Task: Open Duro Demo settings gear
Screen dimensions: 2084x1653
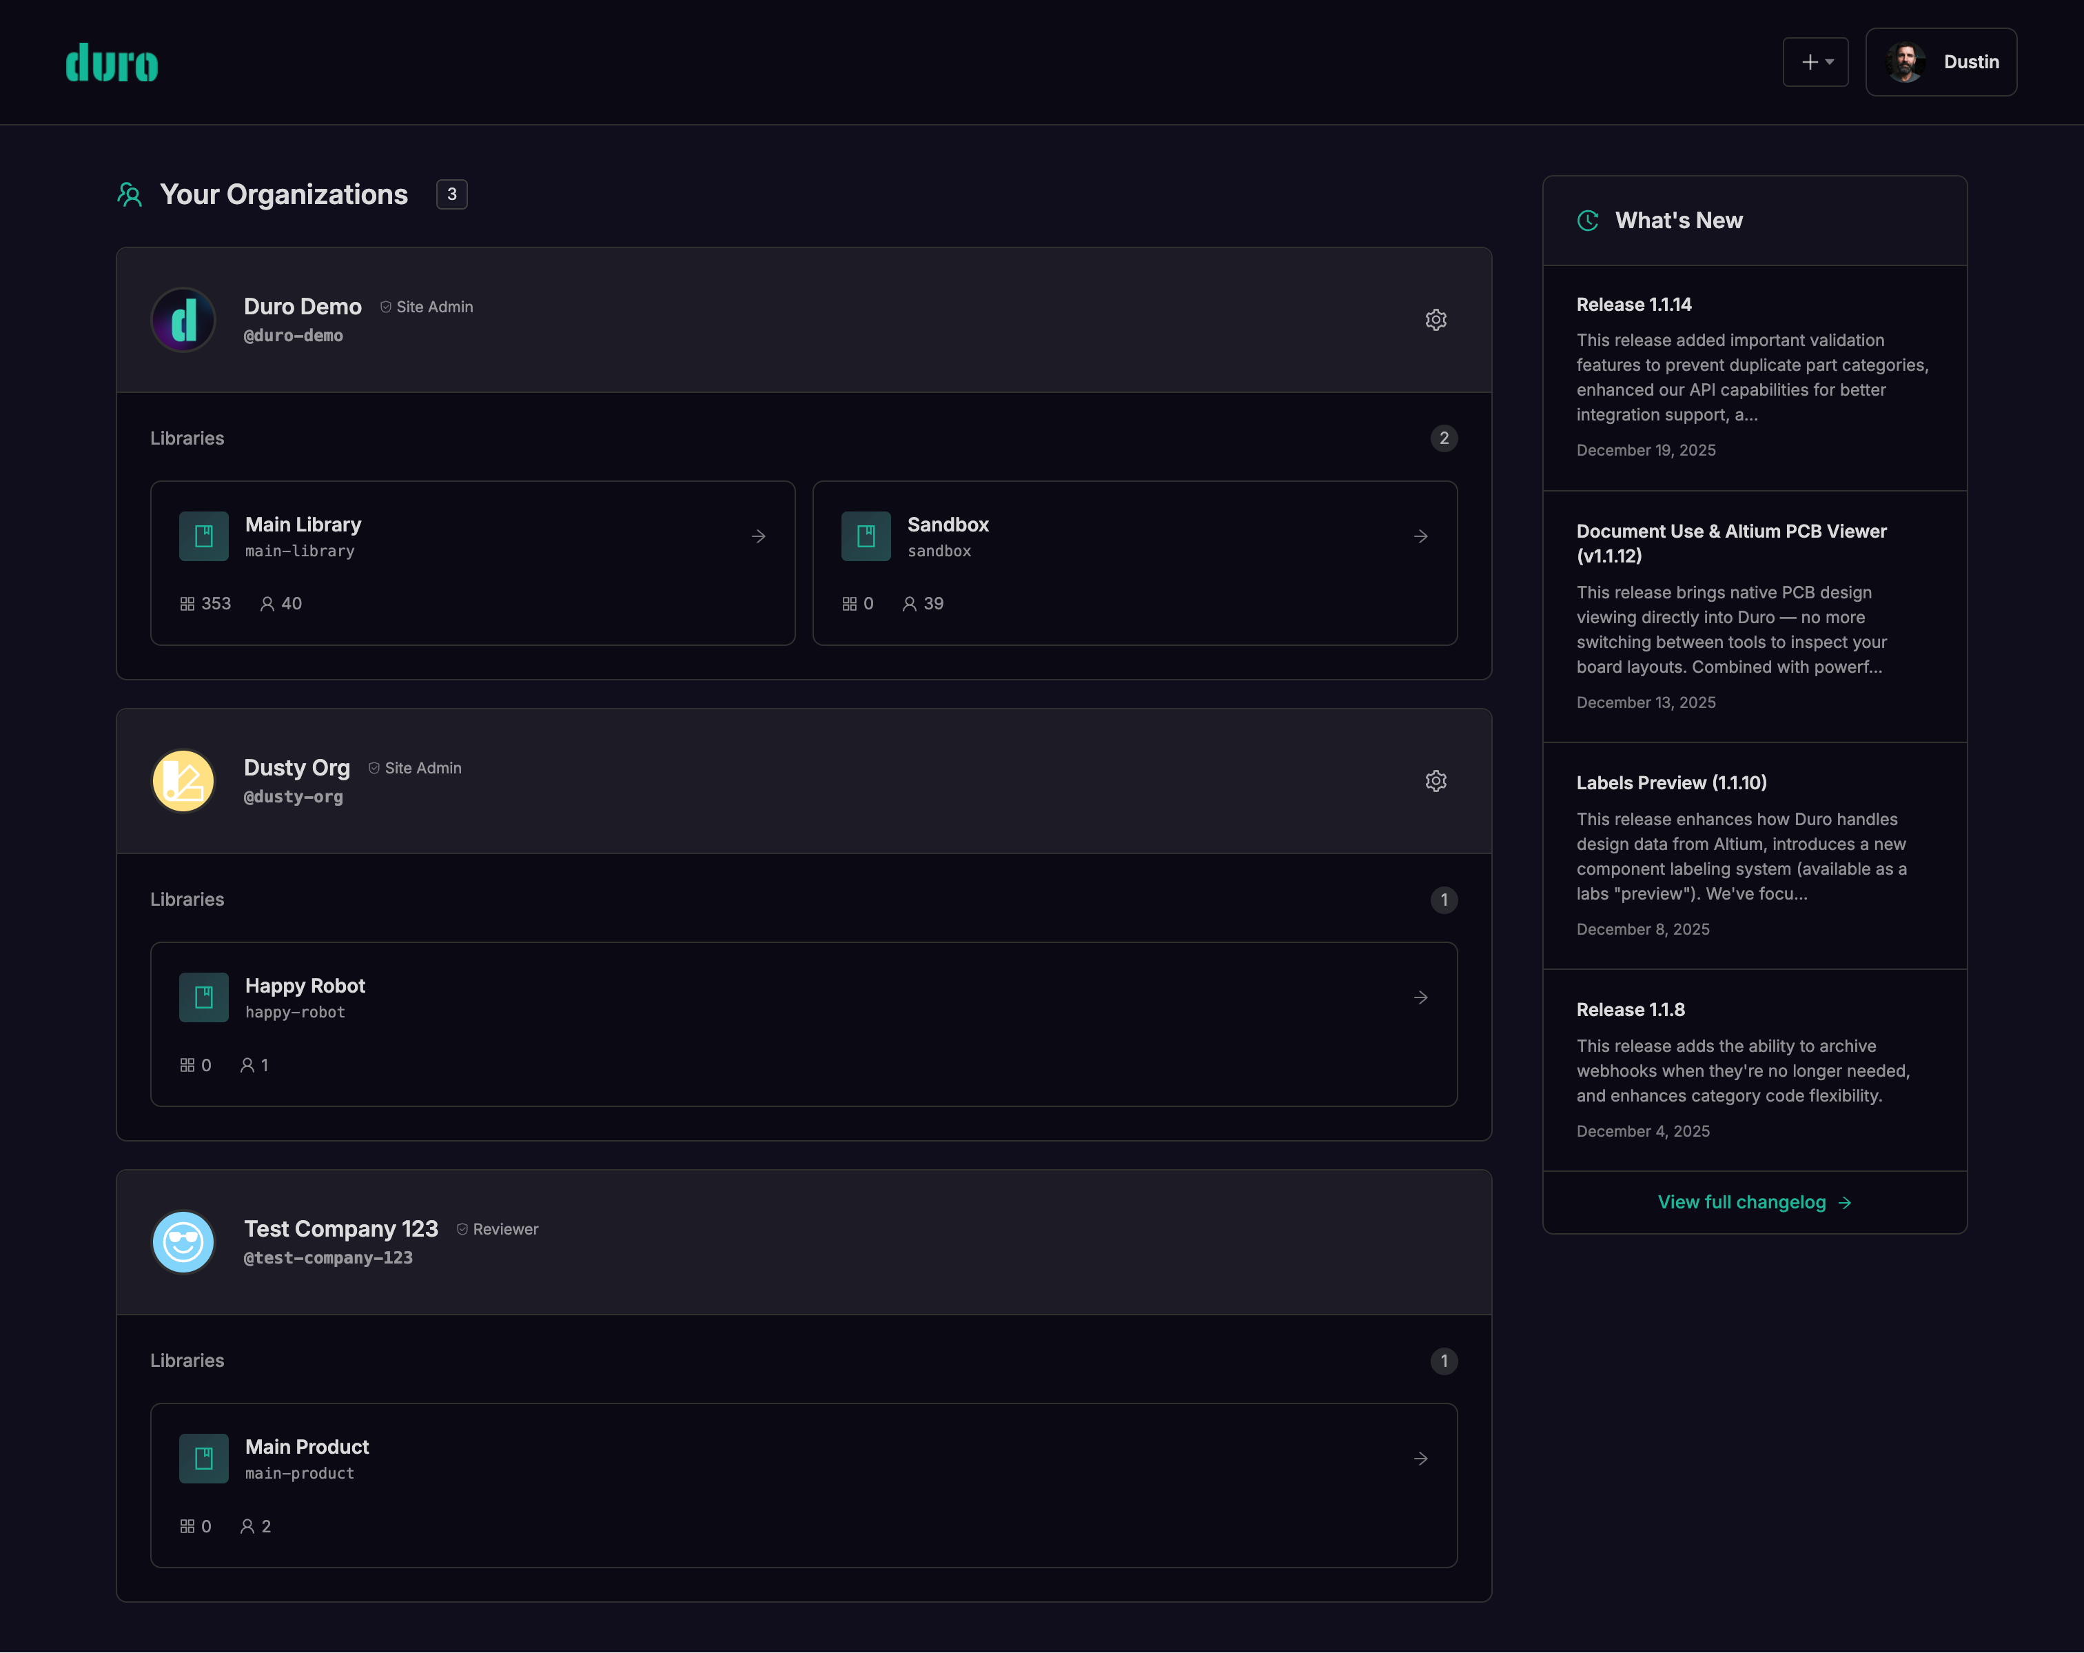Action: point(1436,320)
